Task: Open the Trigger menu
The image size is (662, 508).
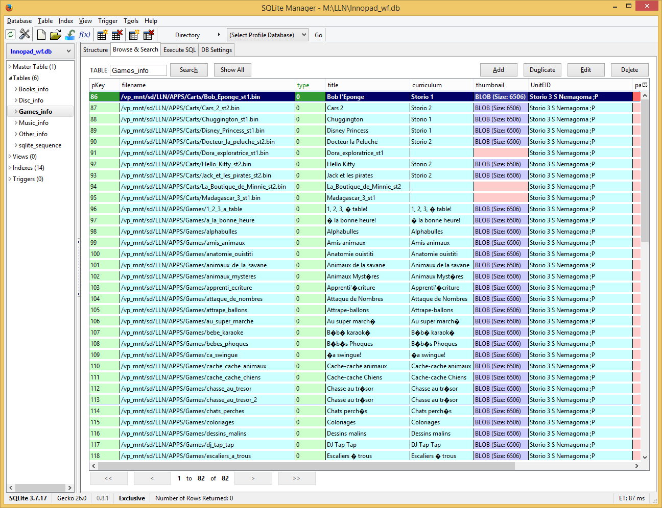Action: click(107, 21)
